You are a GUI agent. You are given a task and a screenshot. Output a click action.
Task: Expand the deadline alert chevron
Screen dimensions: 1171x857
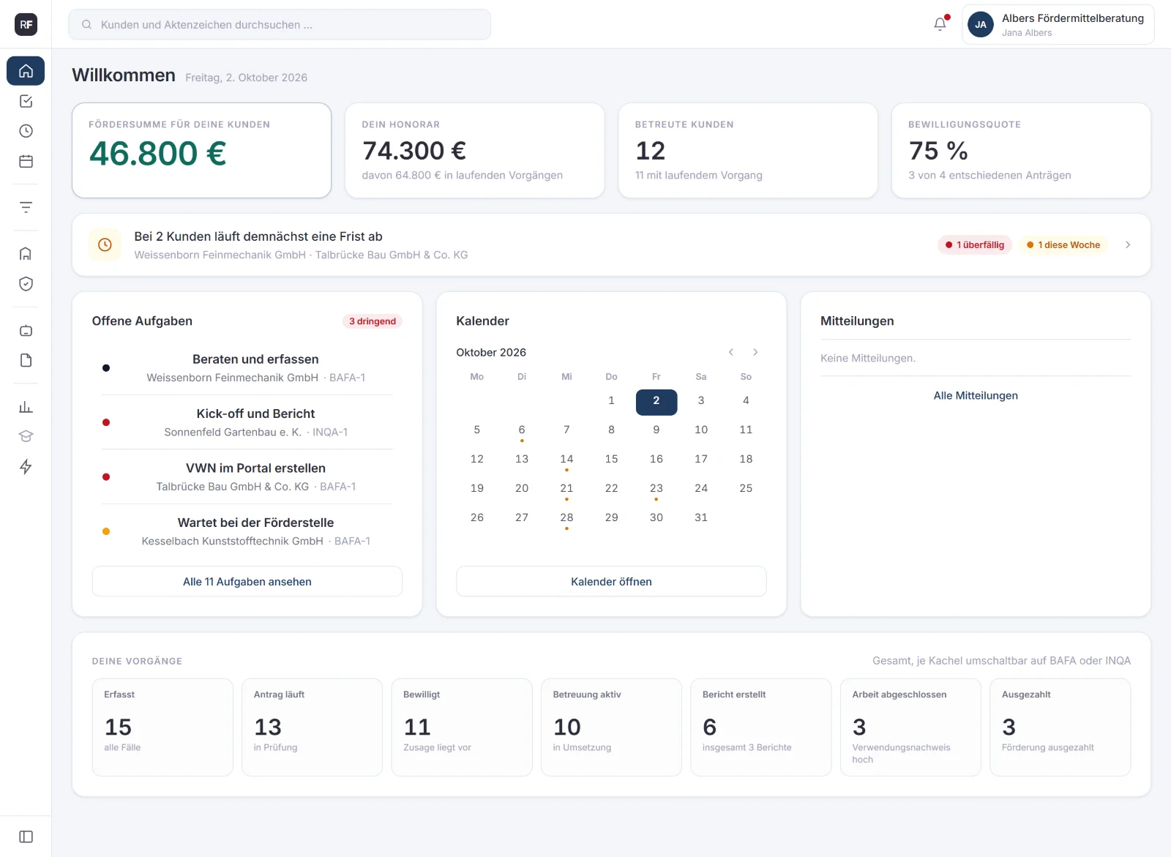(x=1128, y=244)
